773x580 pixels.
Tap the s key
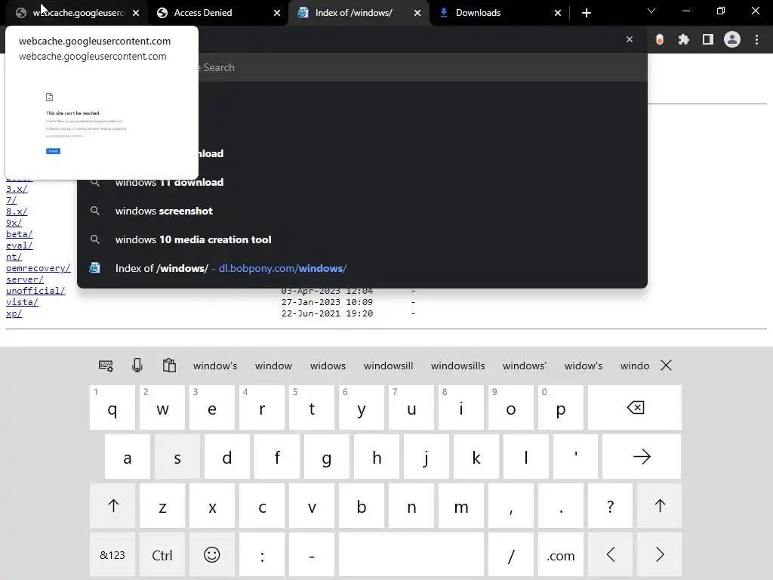pyautogui.click(x=177, y=457)
